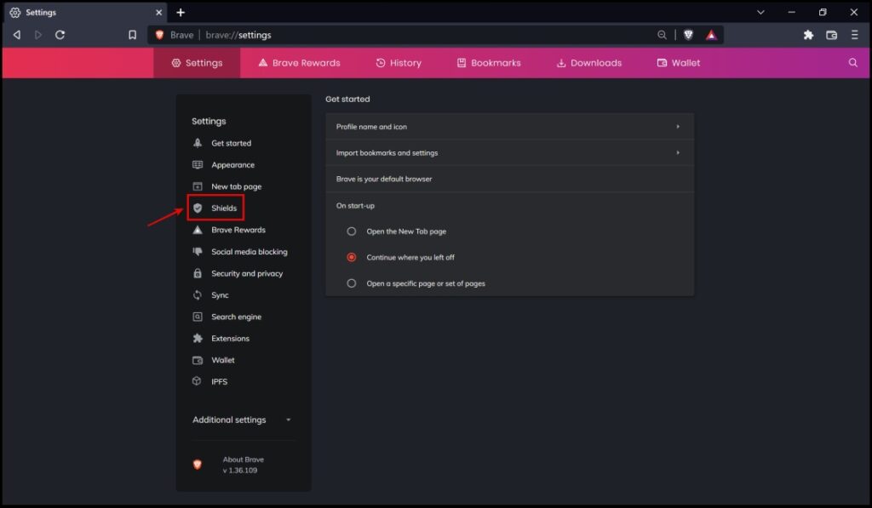Go to New tab page settings
The image size is (872, 508).
click(236, 186)
